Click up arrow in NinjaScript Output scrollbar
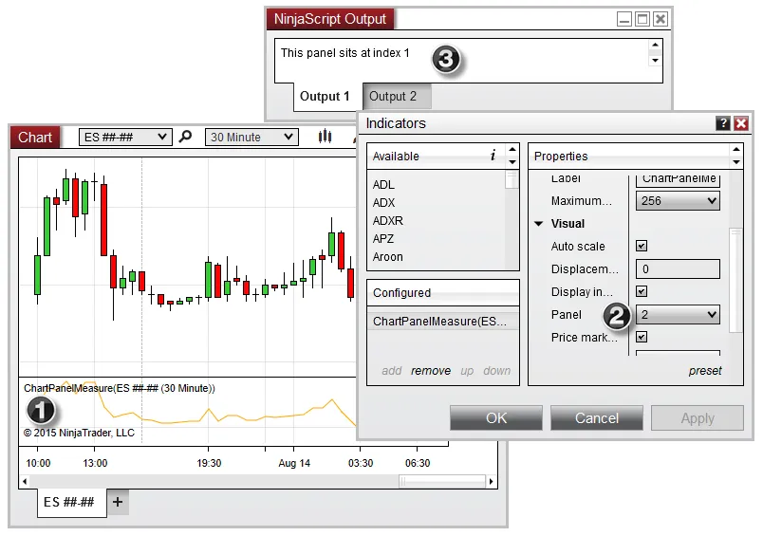The width and height of the screenshot is (763, 536). [x=656, y=45]
